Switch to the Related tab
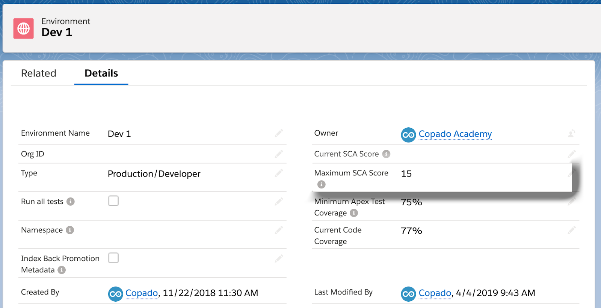Screen dimensions: 601x308 (x=39, y=73)
